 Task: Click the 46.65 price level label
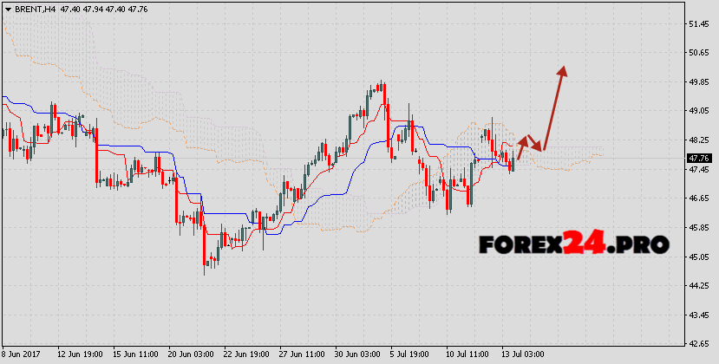[x=699, y=198]
